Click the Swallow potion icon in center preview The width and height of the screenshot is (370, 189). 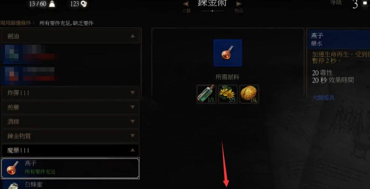point(228,53)
